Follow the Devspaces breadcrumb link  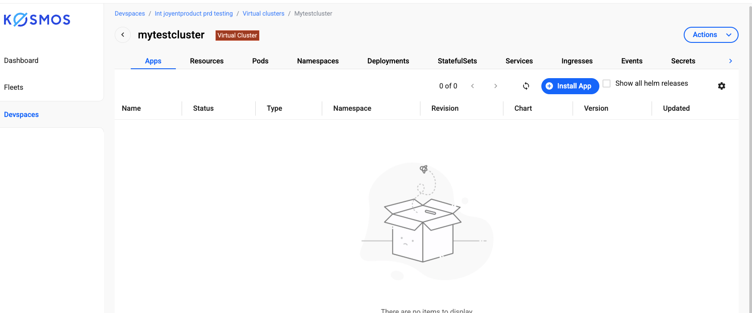click(130, 14)
